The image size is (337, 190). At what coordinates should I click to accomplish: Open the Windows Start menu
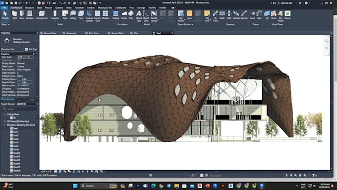(75, 186)
